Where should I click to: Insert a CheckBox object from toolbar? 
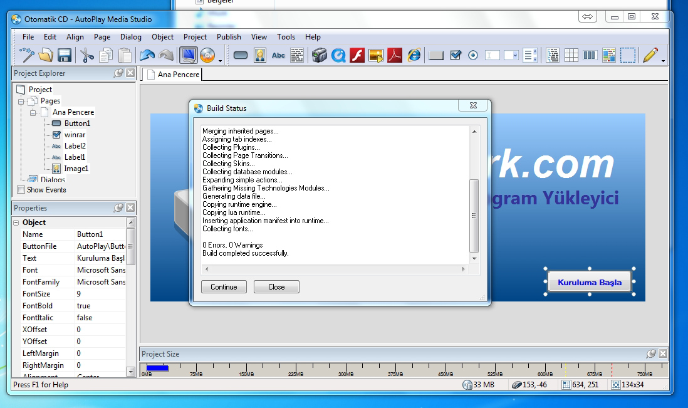[456, 55]
